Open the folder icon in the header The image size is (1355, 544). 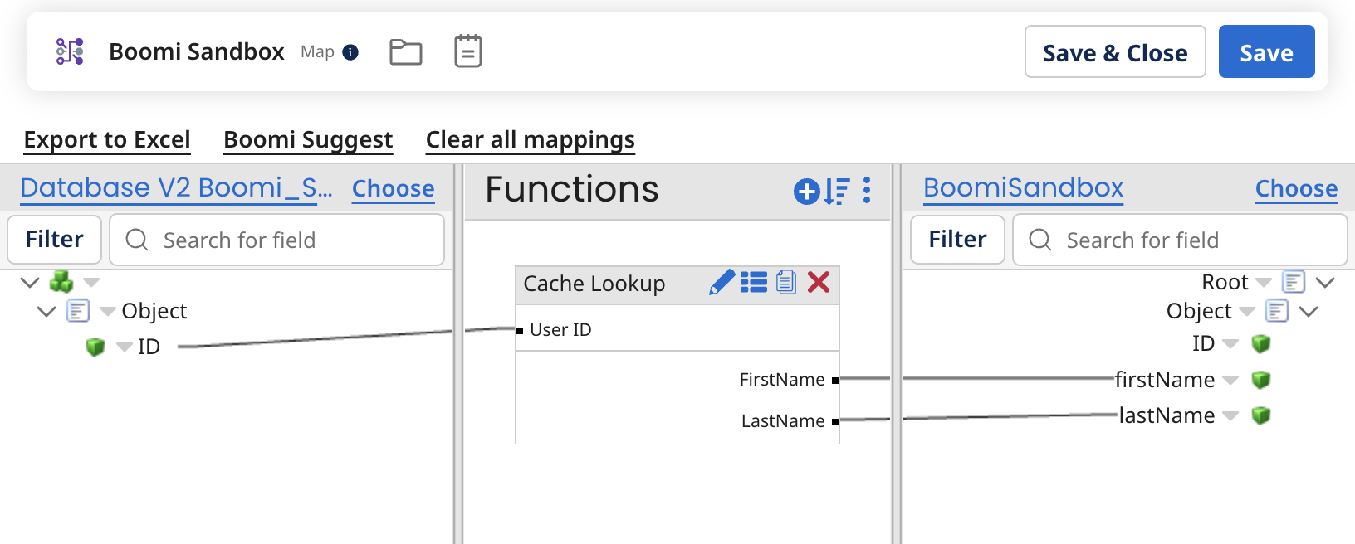pyautogui.click(x=406, y=52)
